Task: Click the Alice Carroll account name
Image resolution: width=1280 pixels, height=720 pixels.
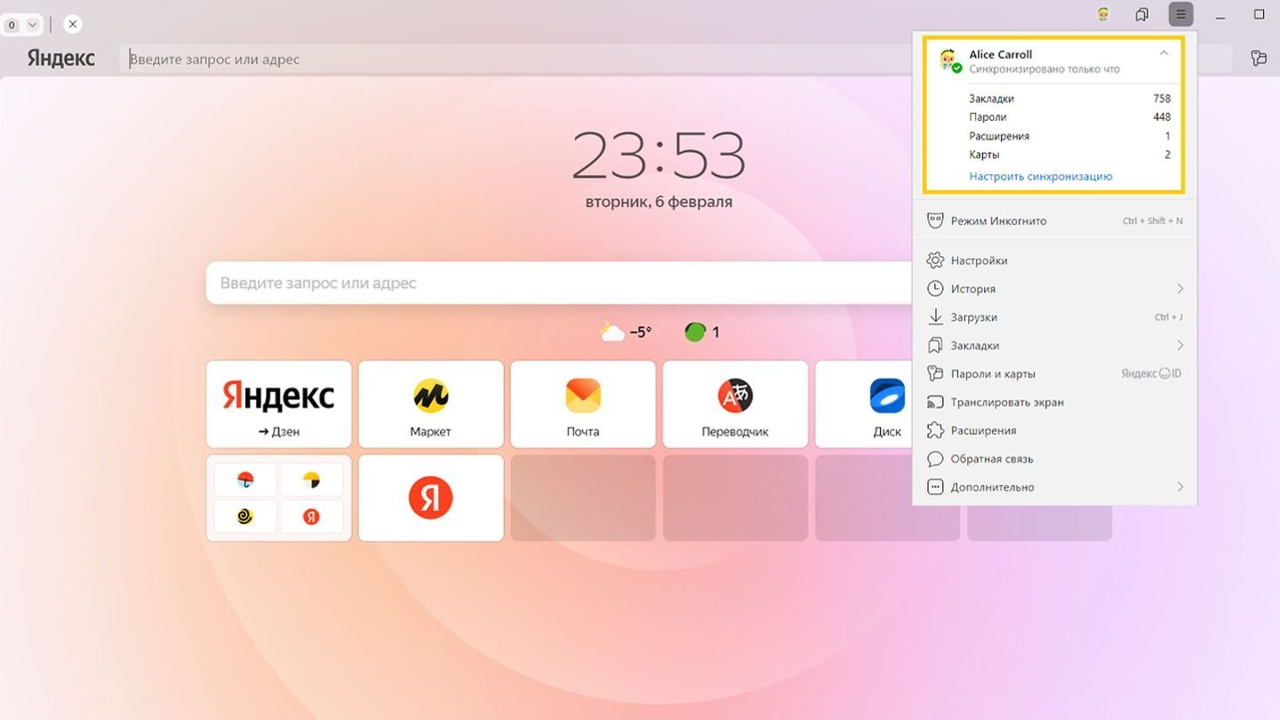Action: pos(1000,54)
